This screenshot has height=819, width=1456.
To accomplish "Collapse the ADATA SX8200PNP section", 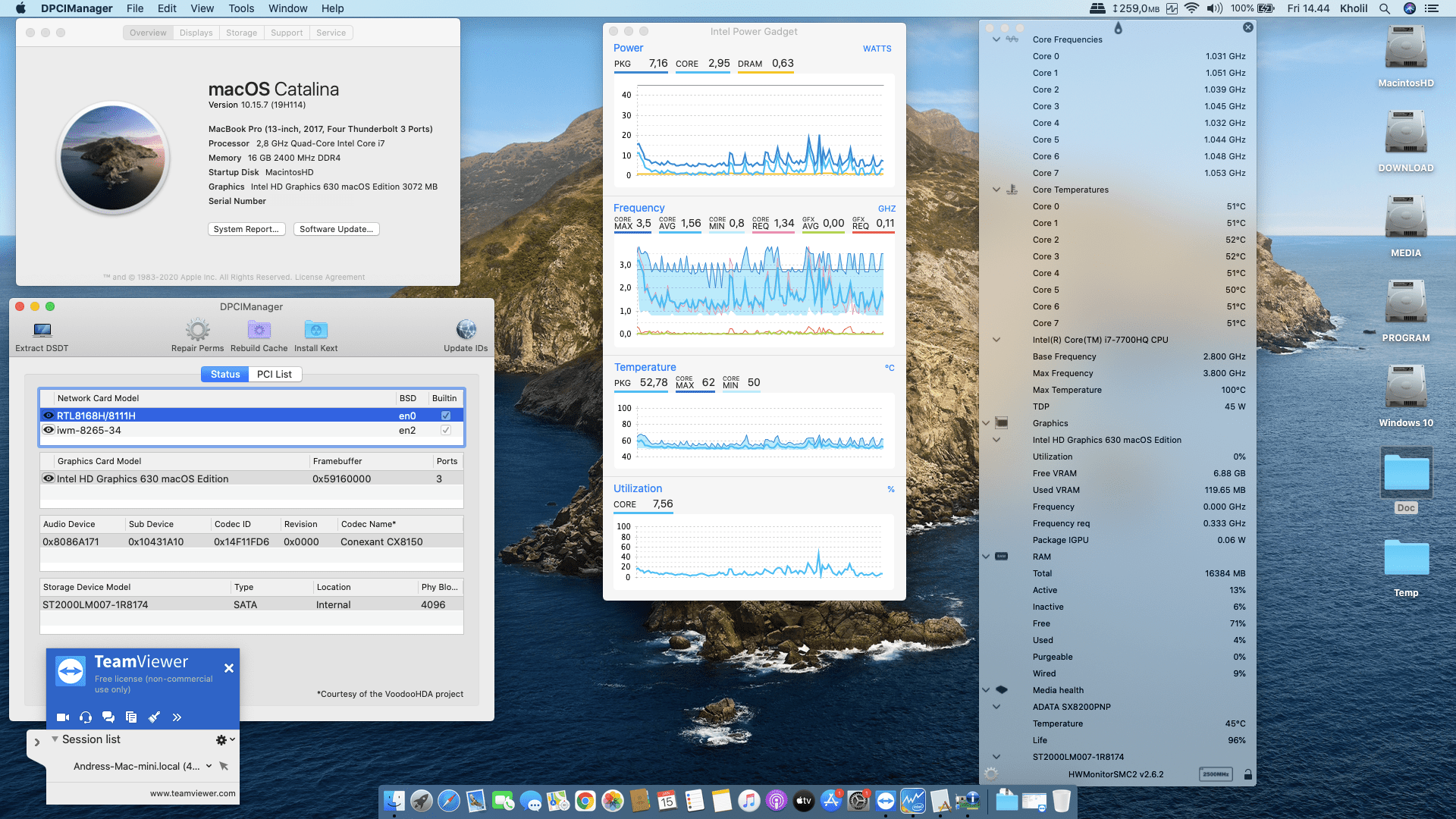I will 996,707.
